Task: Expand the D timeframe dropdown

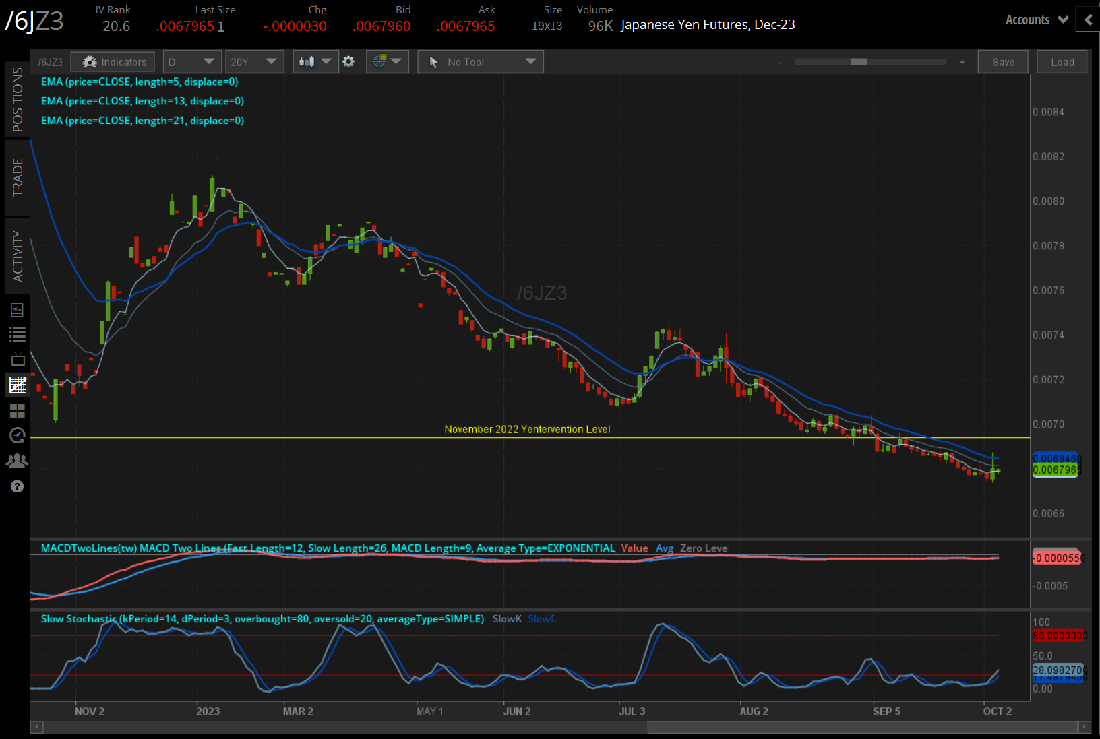Action: pyautogui.click(x=192, y=62)
